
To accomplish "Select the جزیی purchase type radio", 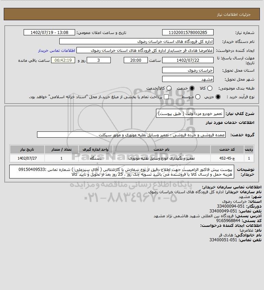I will pyautogui.click(x=218, y=97).
